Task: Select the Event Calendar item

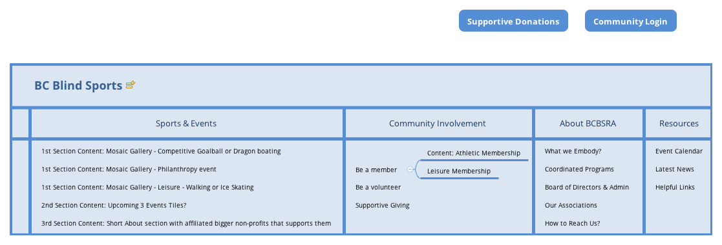Action: click(x=679, y=152)
